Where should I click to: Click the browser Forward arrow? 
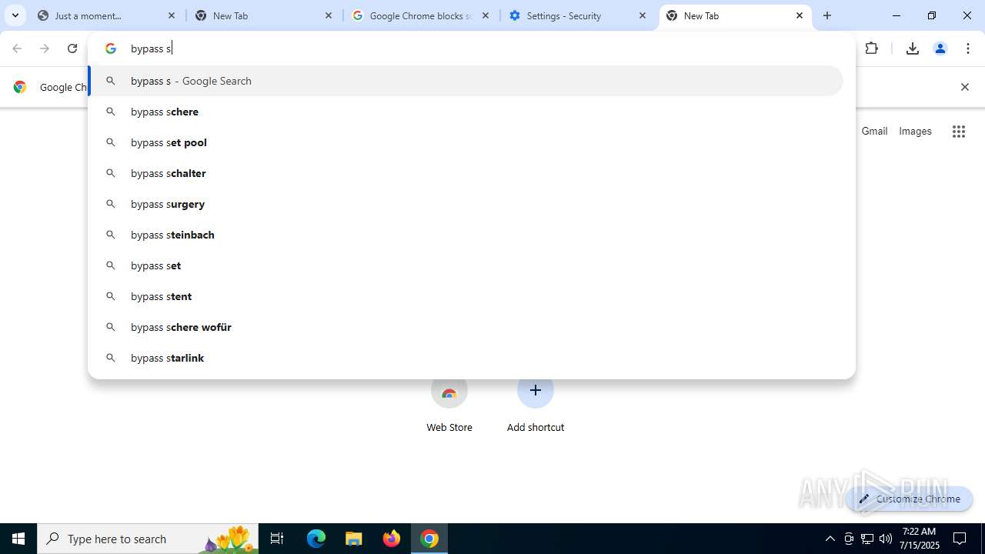click(45, 48)
